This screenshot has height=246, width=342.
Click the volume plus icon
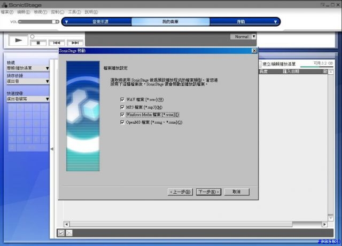(57, 21)
